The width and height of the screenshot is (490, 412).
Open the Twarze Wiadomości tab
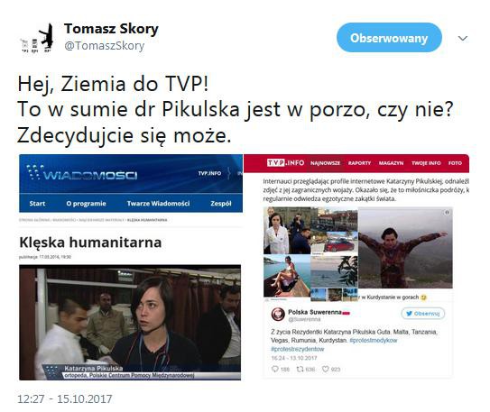pyautogui.click(x=158, y=204)
